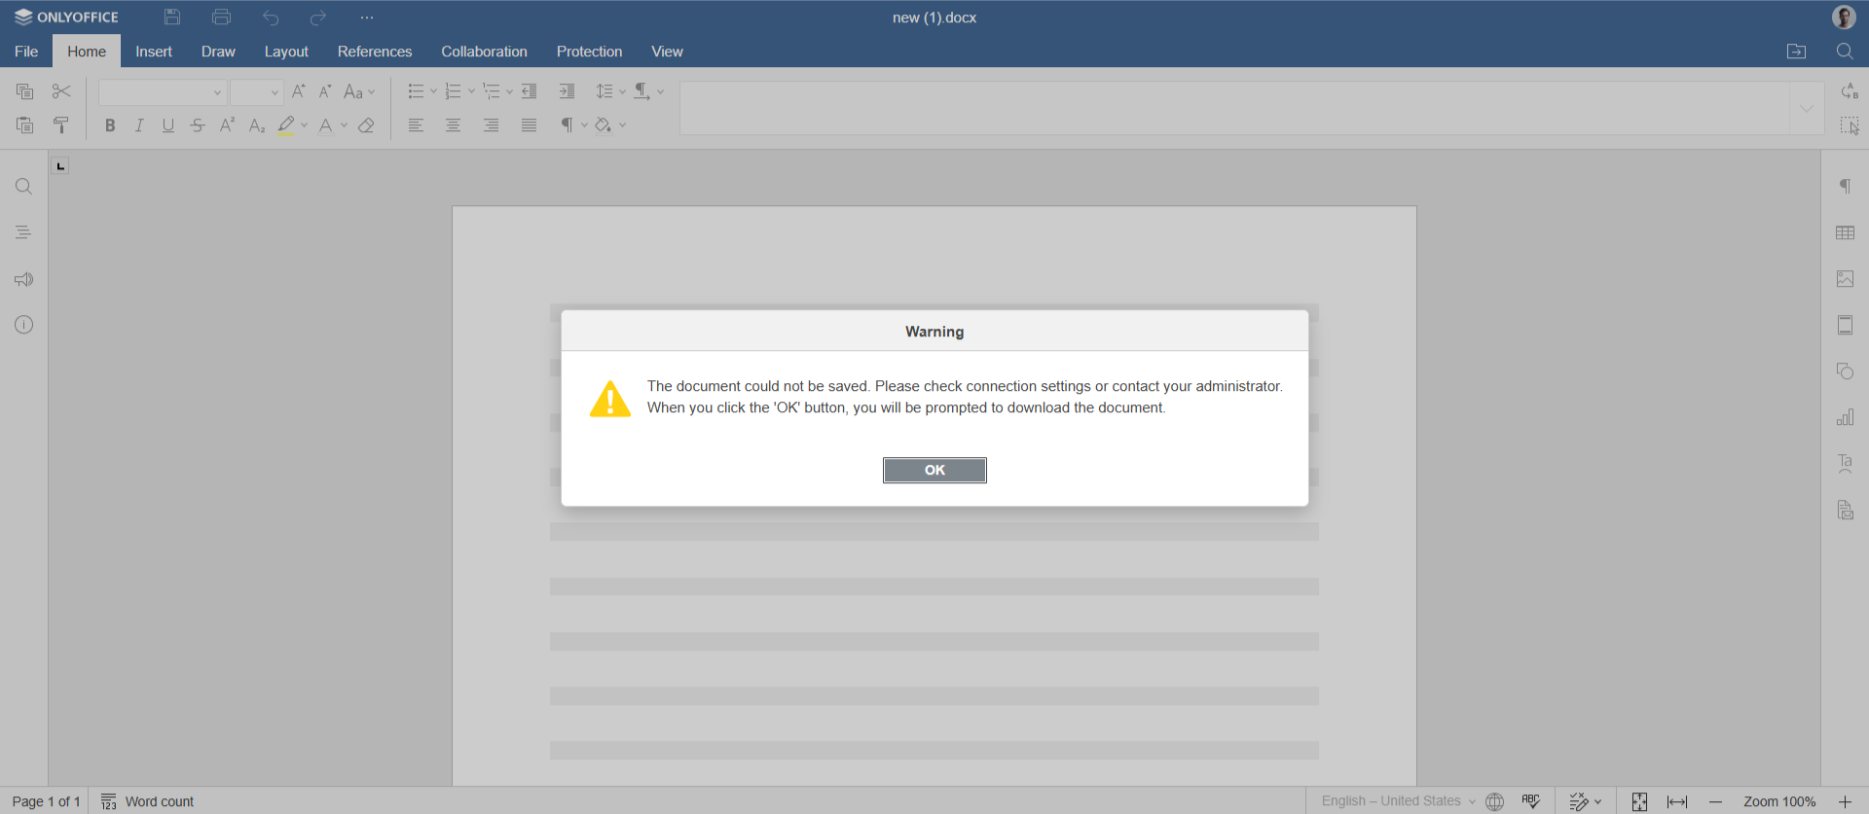Viewport: 1869px width, 814px height.
Task: Click the Print icon in title bar
Action: click(221, 18)
